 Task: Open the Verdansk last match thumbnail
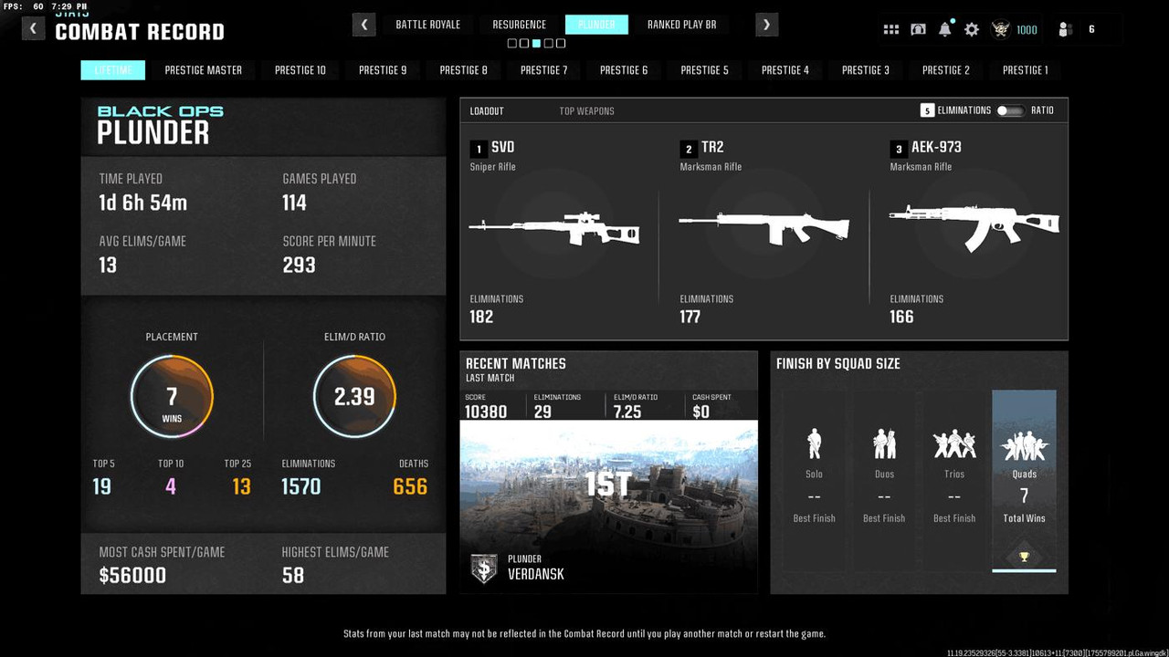click(608, 506)
